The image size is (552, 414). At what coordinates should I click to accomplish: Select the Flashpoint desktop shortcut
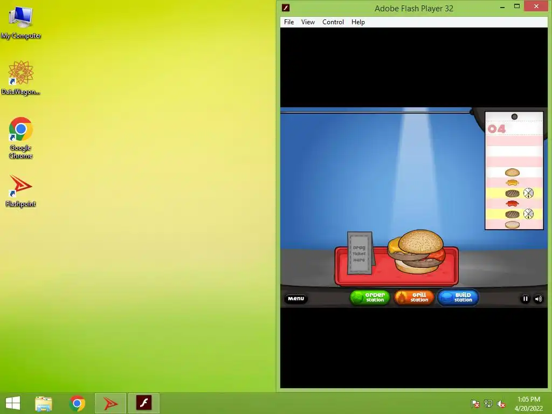[21, 191]
